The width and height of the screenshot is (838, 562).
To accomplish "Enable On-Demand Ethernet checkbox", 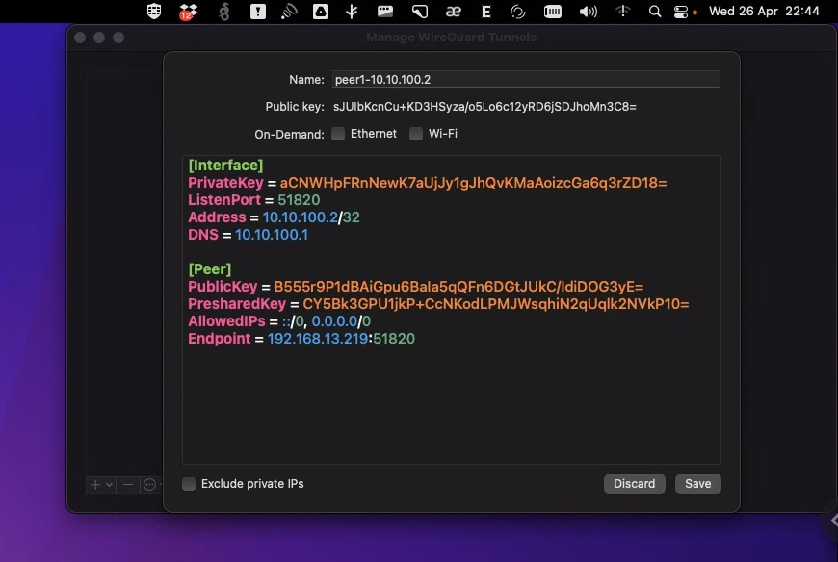I will (338, 134).
